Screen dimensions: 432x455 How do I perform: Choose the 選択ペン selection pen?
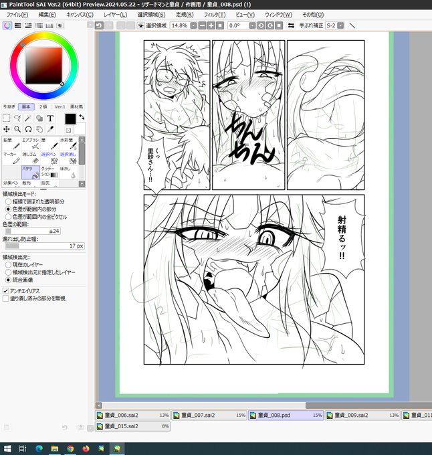(49, 158)
